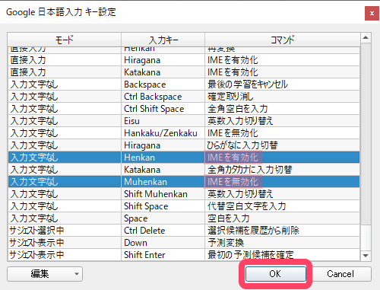
Task: Click ひらがなに入力切替 command cell
Action: (282, 145)
